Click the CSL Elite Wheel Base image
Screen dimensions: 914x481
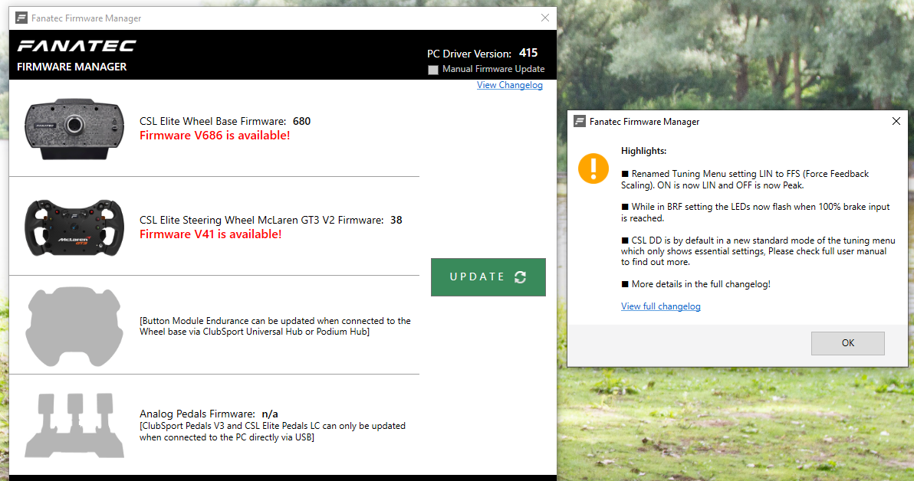74,128
